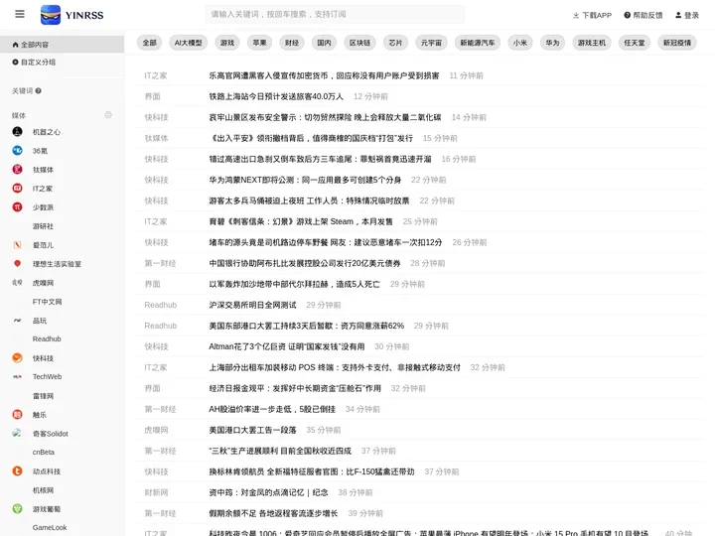This screenshot has height=536, width=715.
Task: Select the 品玩 source icon
Action: pos(17,321)
